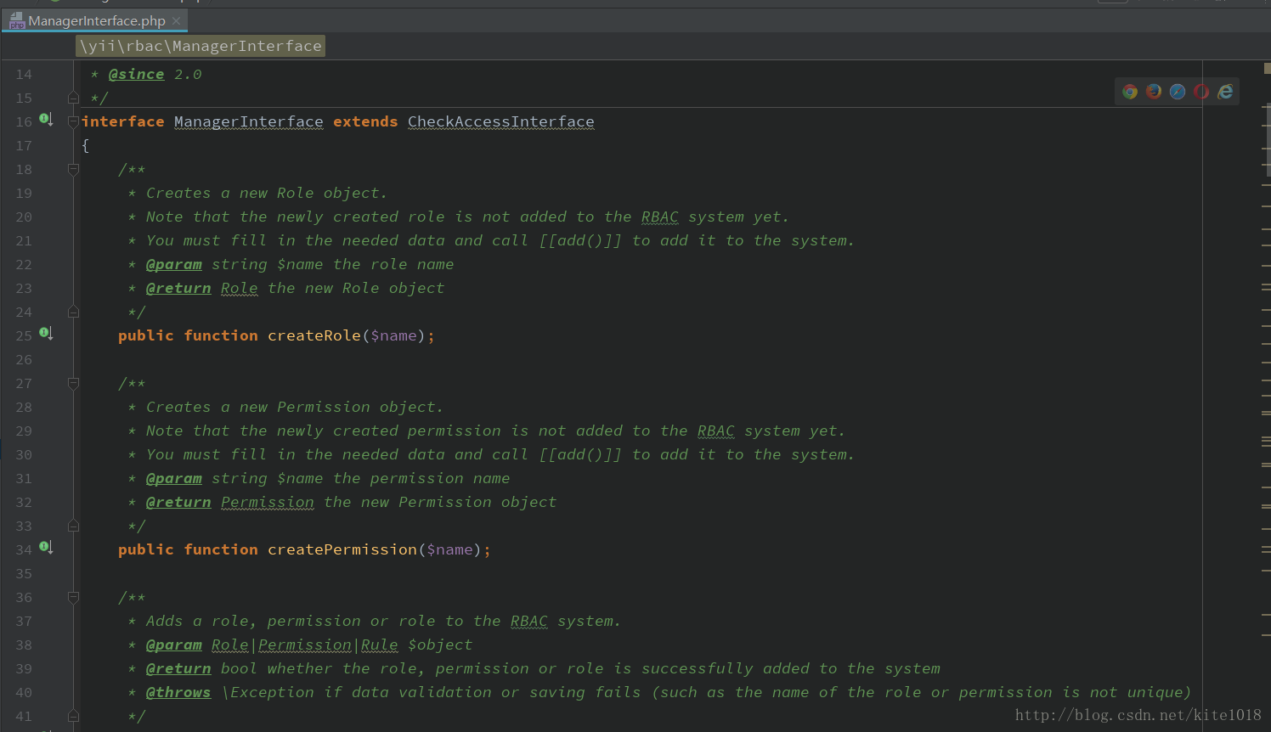Click the PHP file icon on ManagerInterface.php tab
The height and width of the screenshot is (732, 1271).
[17, 21]
